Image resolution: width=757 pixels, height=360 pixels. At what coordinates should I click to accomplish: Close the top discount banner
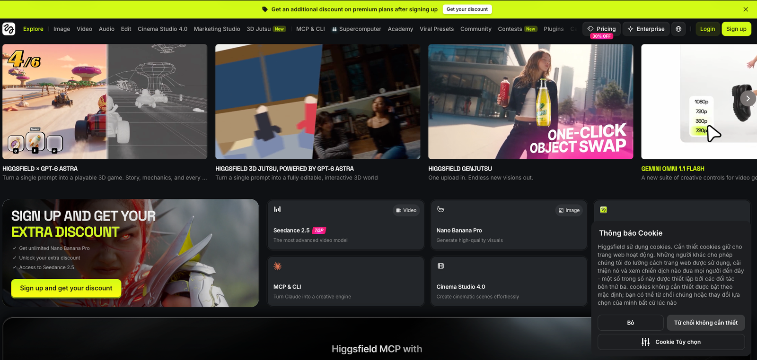coord(746,9)
